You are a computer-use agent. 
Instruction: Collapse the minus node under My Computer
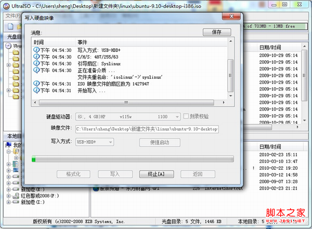point(8,152)
